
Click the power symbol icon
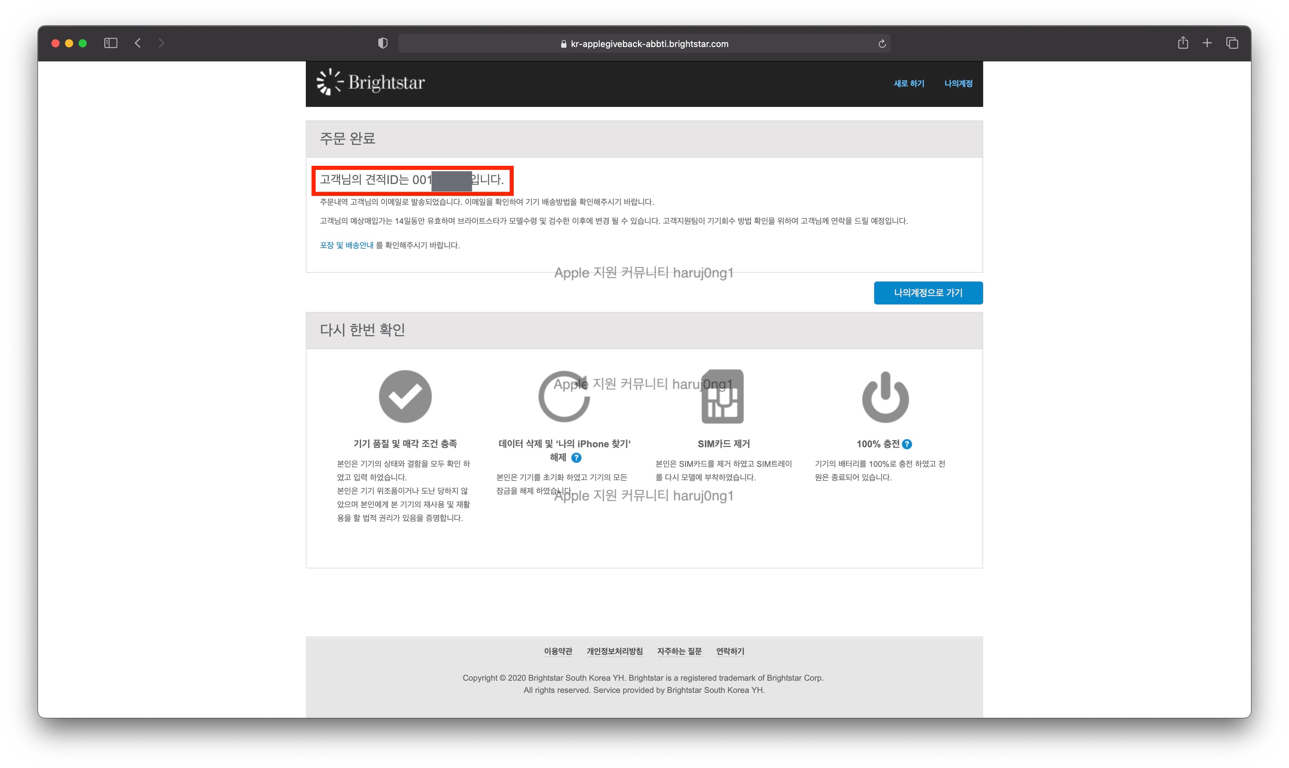point(885,397)
